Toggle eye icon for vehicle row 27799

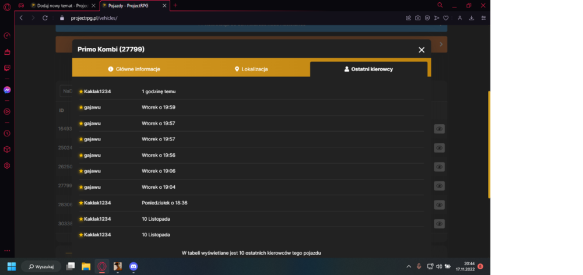[439, 186]
